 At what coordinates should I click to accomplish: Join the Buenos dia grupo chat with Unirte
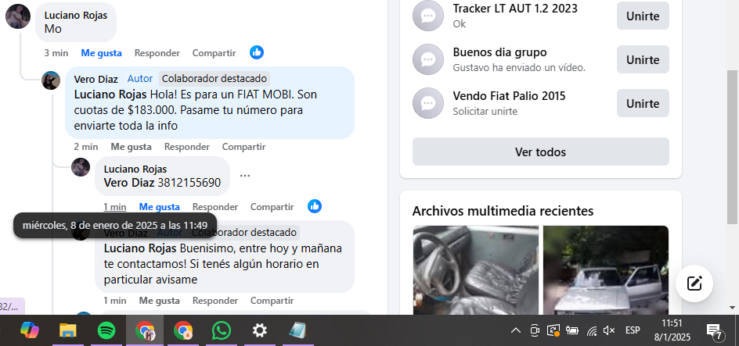(x=643, y=59)
